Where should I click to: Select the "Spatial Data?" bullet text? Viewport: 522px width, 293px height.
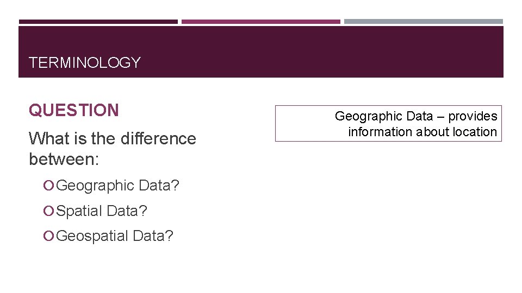(x=102, y=211)
